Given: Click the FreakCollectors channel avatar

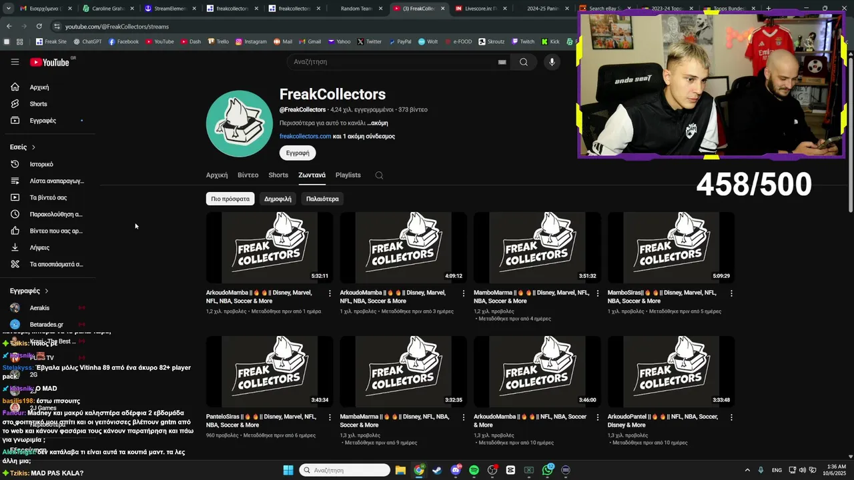Looking at the screenshot, I should point(240,124).
